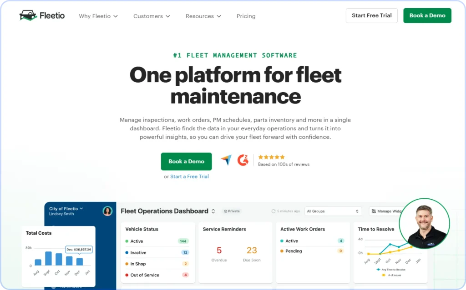Click the green Book a Demo hero button

[x=186, y=161]
